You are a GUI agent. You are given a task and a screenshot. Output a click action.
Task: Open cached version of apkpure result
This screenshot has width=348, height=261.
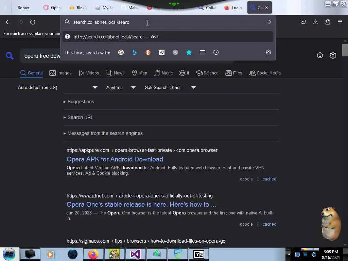(x=269, y=179)
